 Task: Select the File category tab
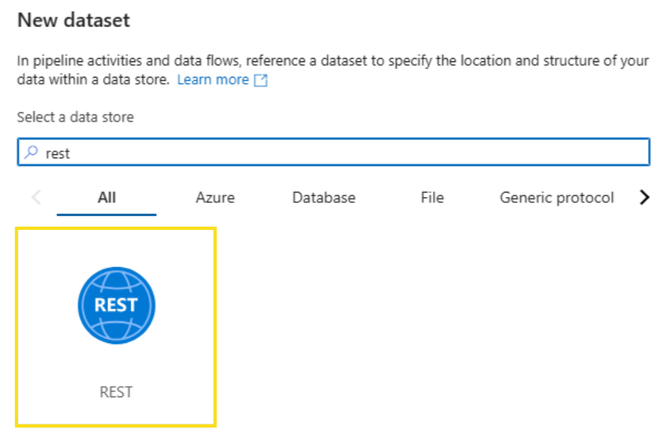(431, 198)
